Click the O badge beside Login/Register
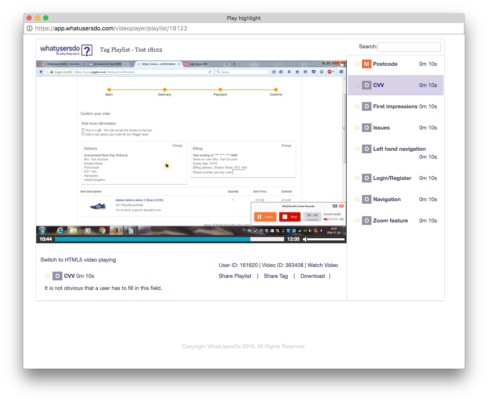The height and width of the screenshot is (402, 488). [x=366, y=178]
